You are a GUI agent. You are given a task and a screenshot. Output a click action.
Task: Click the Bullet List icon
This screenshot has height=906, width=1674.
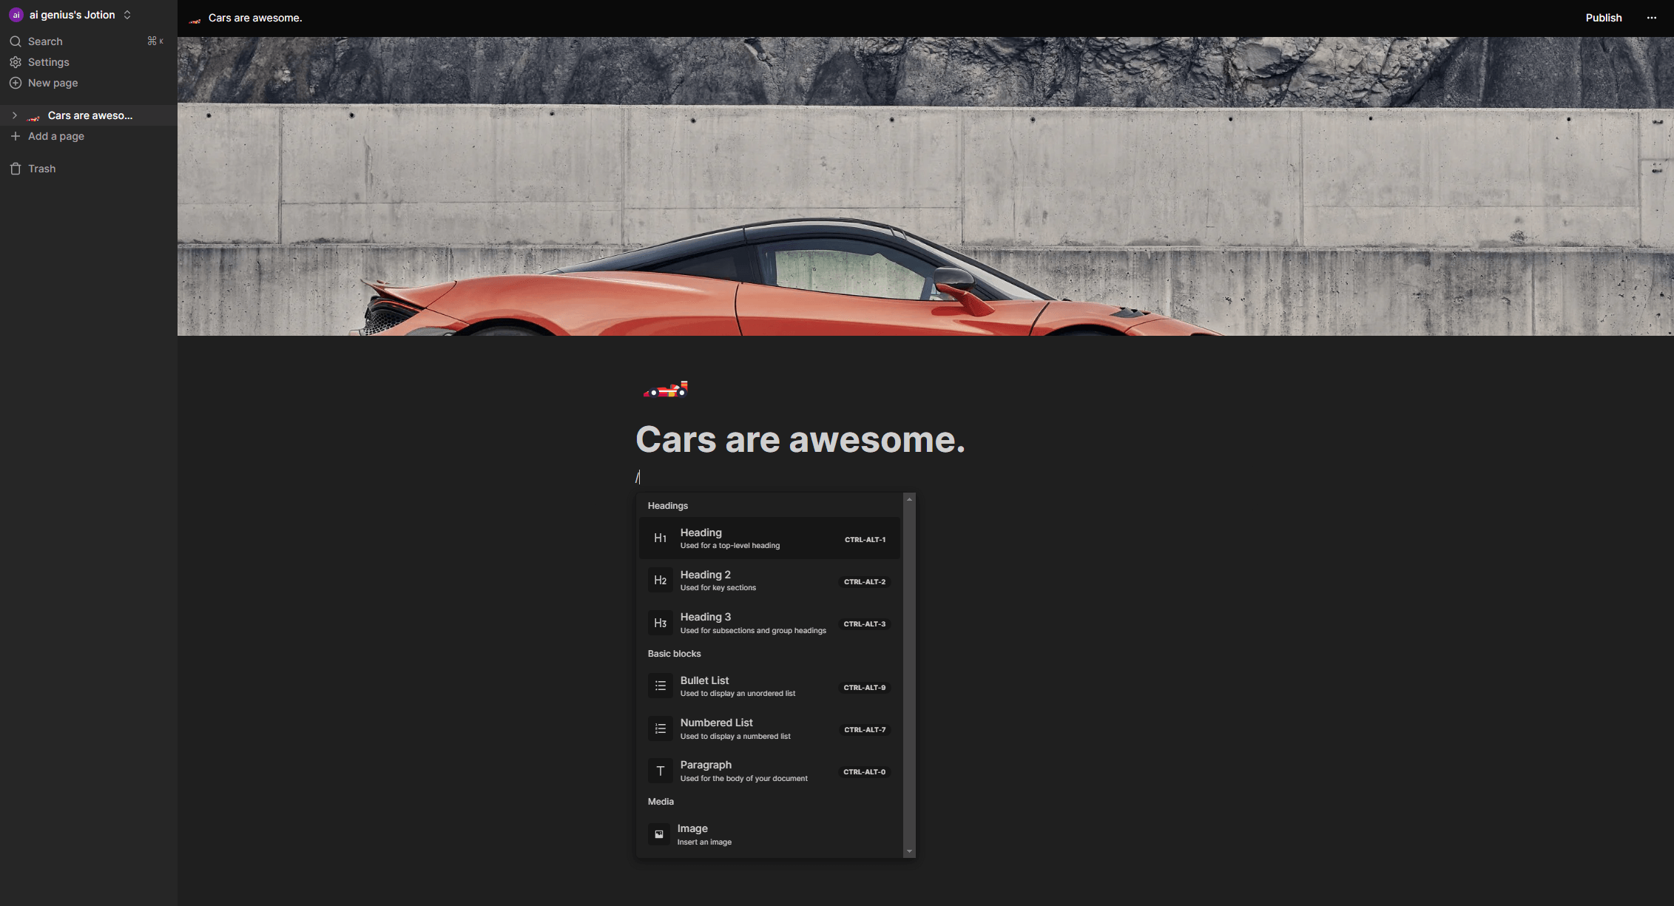tap(660, 686)
